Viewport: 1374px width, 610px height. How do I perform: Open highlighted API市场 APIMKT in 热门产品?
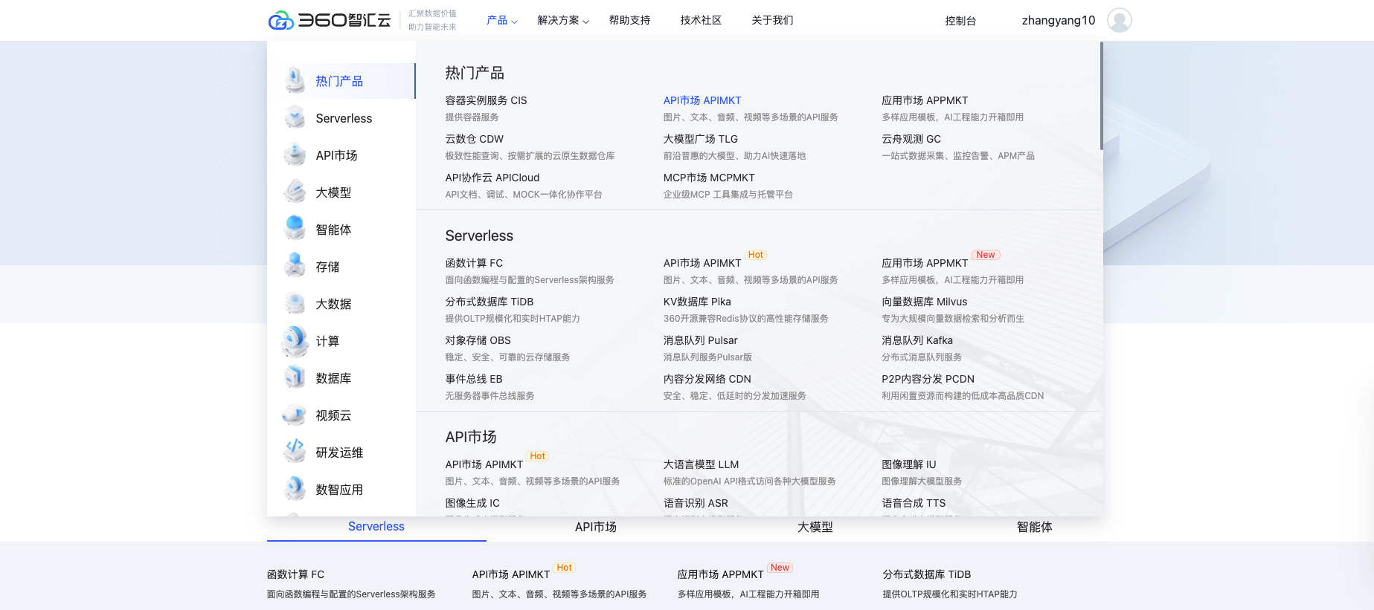coord(702,100)
